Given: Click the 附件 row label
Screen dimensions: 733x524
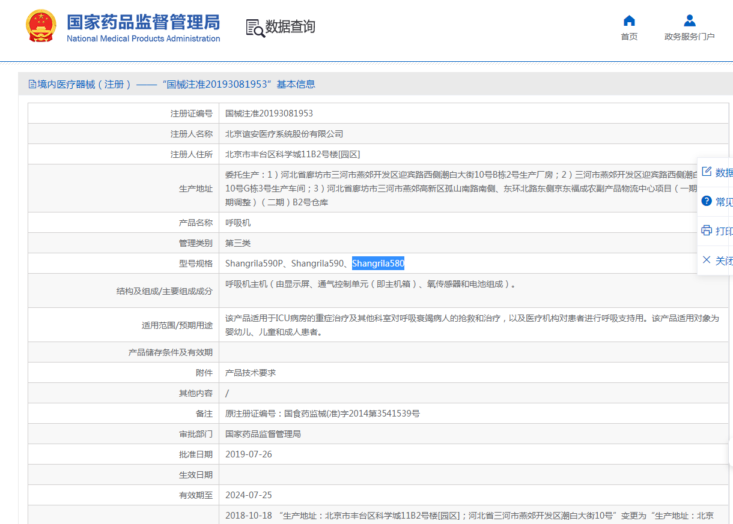Looking at the screenshot, I should (x=204, y=373).
